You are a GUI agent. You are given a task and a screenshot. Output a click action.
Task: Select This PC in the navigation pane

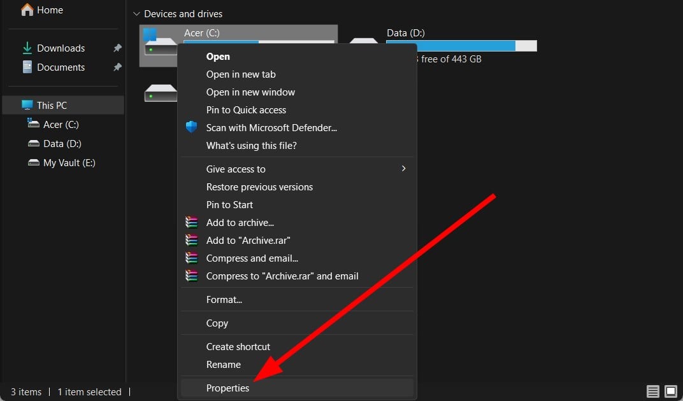point(64,105)
